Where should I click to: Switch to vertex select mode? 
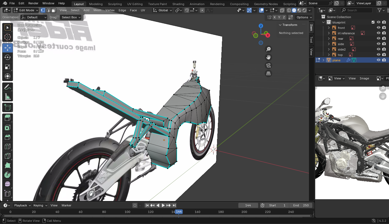pos(43,10)
